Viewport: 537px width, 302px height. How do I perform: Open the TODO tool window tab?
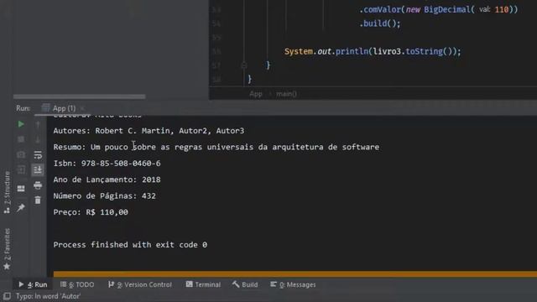(x=77, y=284)
